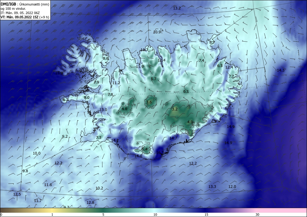Click the 6.3 value on the map

pyautogui.click(x=220, y=66)
